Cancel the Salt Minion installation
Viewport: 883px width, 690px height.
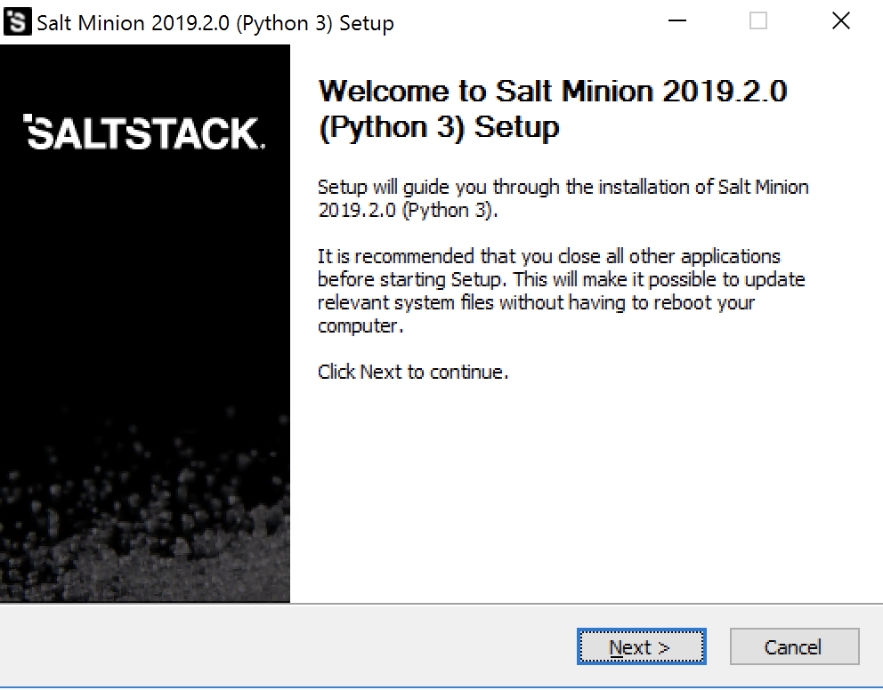click(x=795, y=646)
